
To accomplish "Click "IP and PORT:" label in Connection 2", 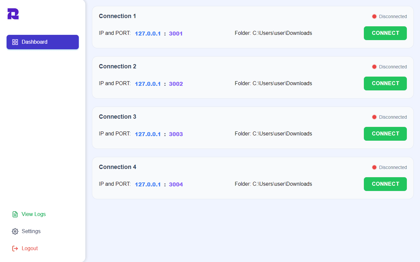I will 115,83.
